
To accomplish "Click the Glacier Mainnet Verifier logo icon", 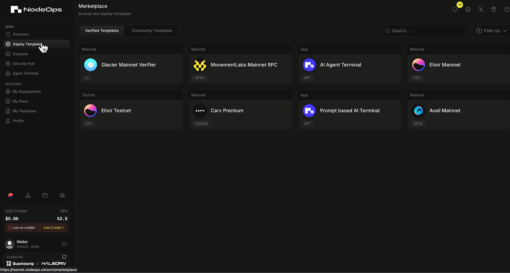I will point(90,65).
